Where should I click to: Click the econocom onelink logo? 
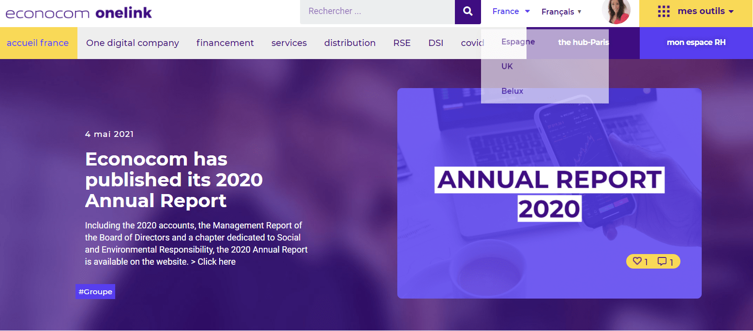point(79,13)
